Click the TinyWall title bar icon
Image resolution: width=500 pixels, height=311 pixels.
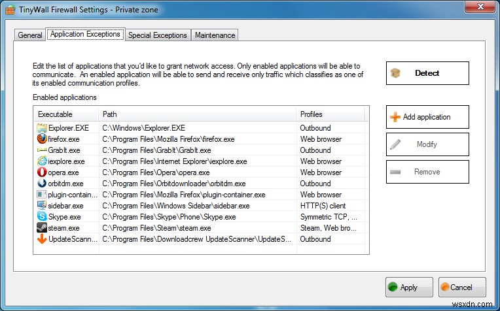point(10,10)
